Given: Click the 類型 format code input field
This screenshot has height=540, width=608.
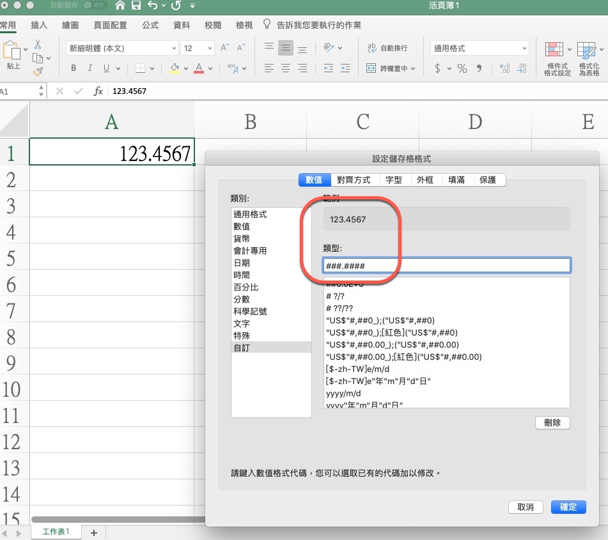Looking at the screenshot, I should tap(446, 265).
